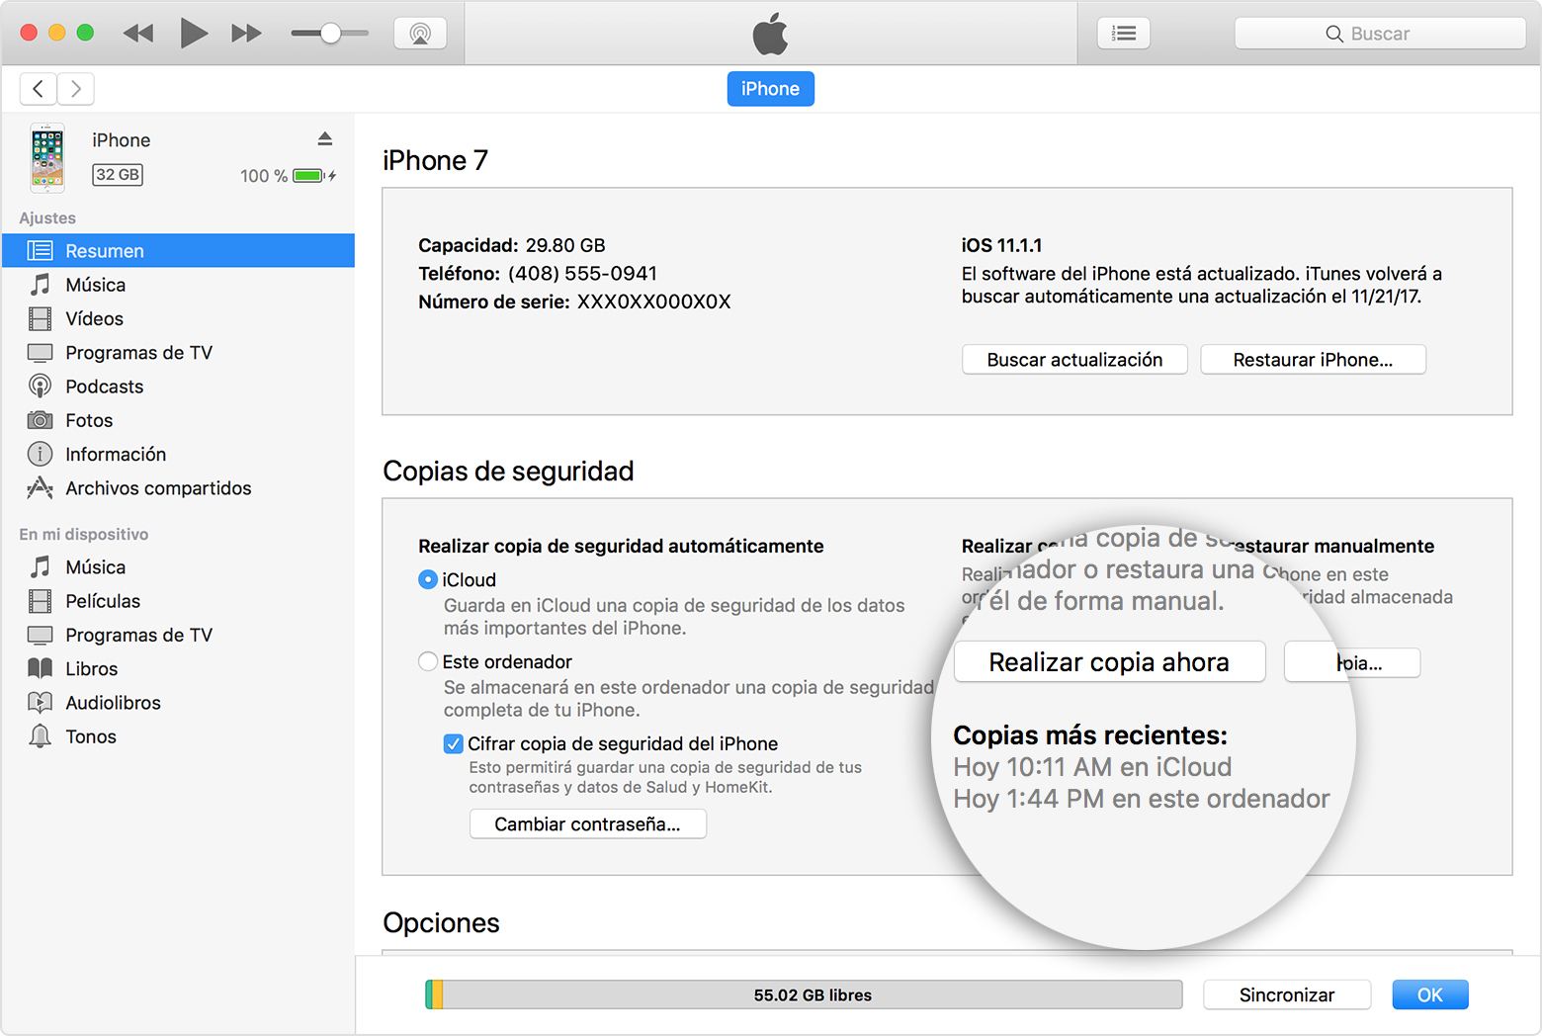Go forward with the right arrow
This screenshot has height=1036, width=1542.
point(76,89)
